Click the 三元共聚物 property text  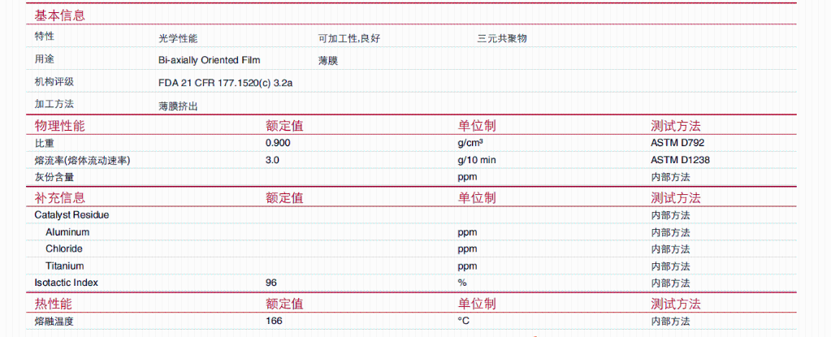coord(502,39)
